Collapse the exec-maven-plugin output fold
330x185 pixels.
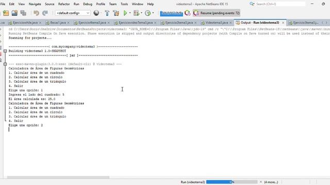(5, 64)
